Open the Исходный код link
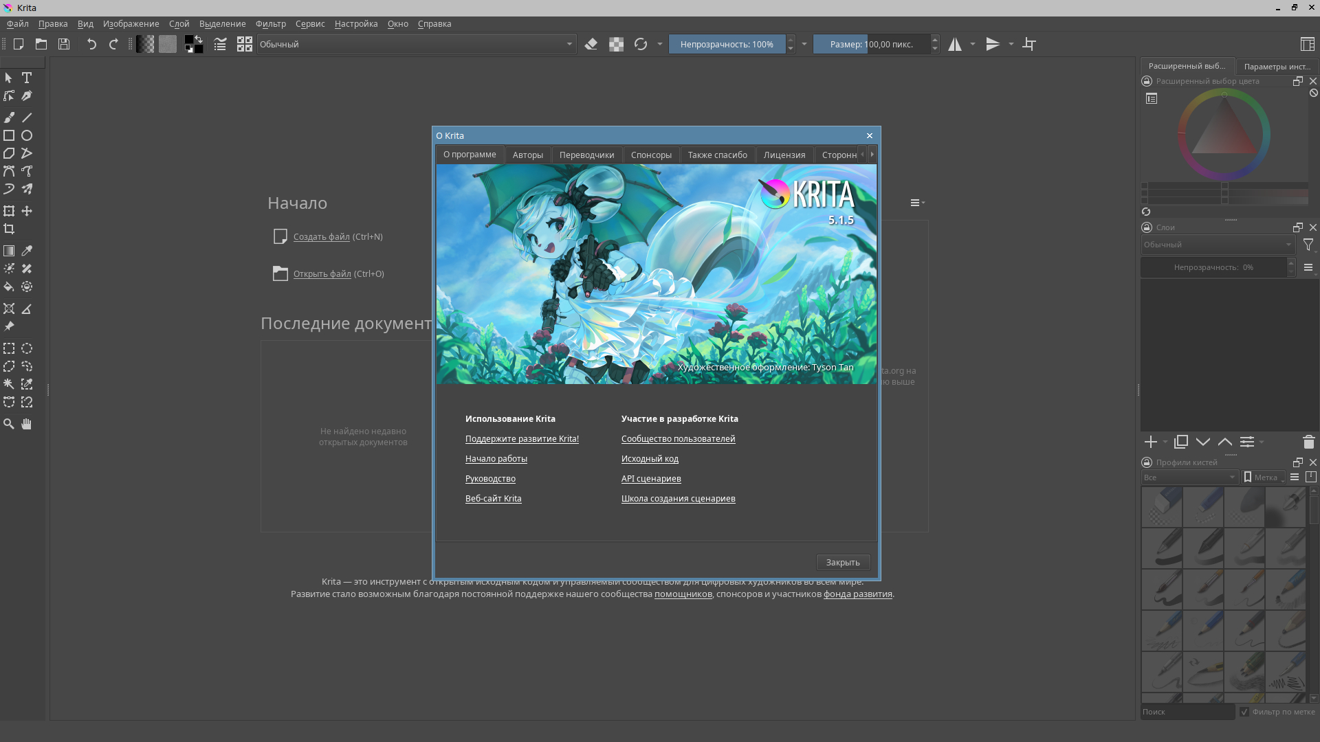1320x742 pixels. pos(650,458)
